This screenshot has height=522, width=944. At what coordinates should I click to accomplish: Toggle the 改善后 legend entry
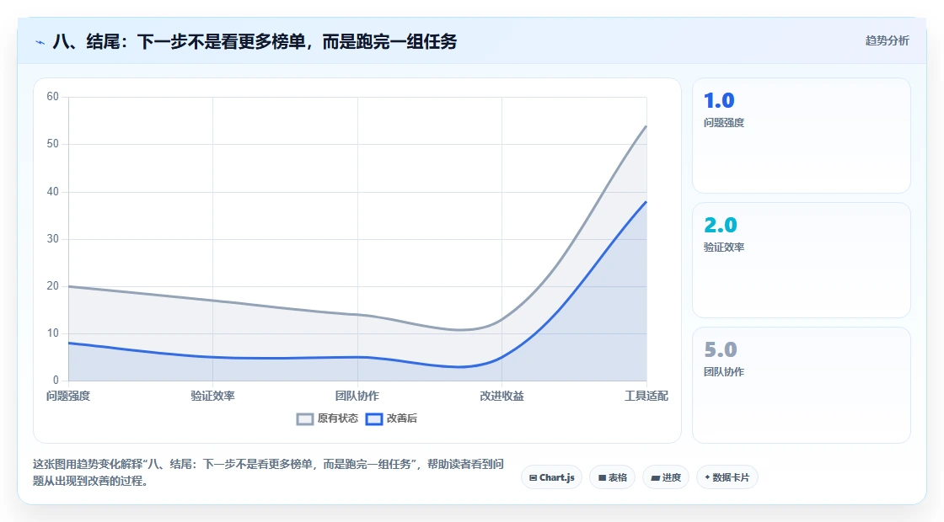click(x=391, y=418)
